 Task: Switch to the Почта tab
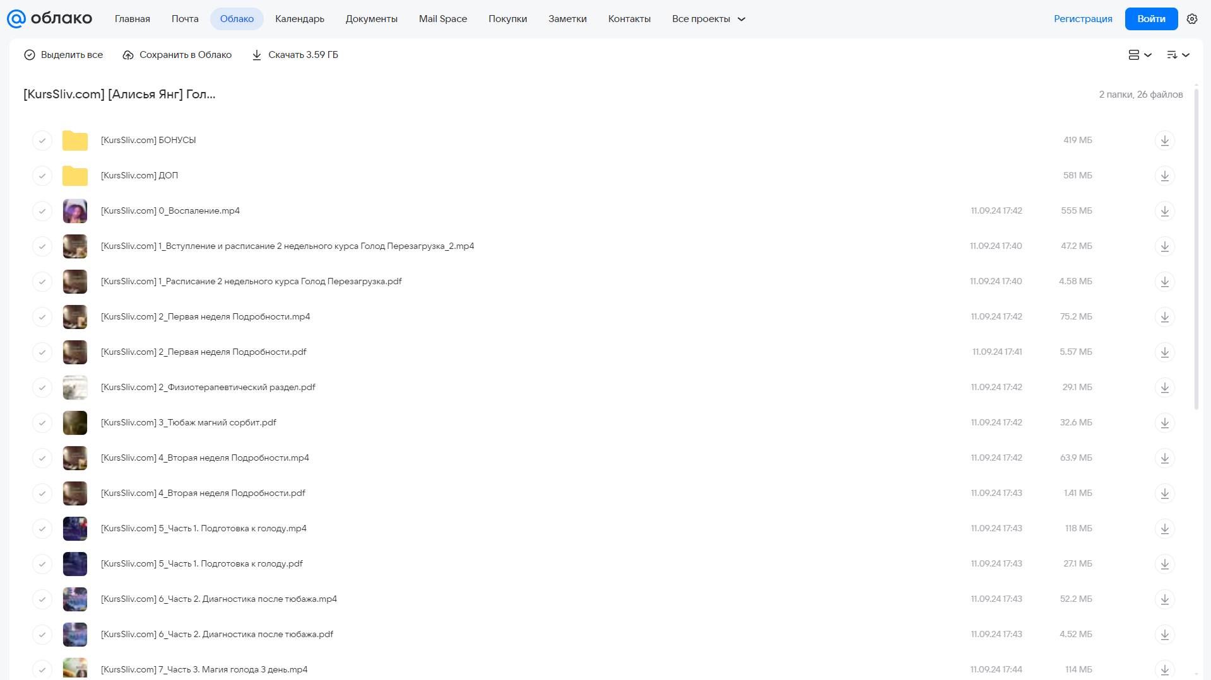(185, 19)
